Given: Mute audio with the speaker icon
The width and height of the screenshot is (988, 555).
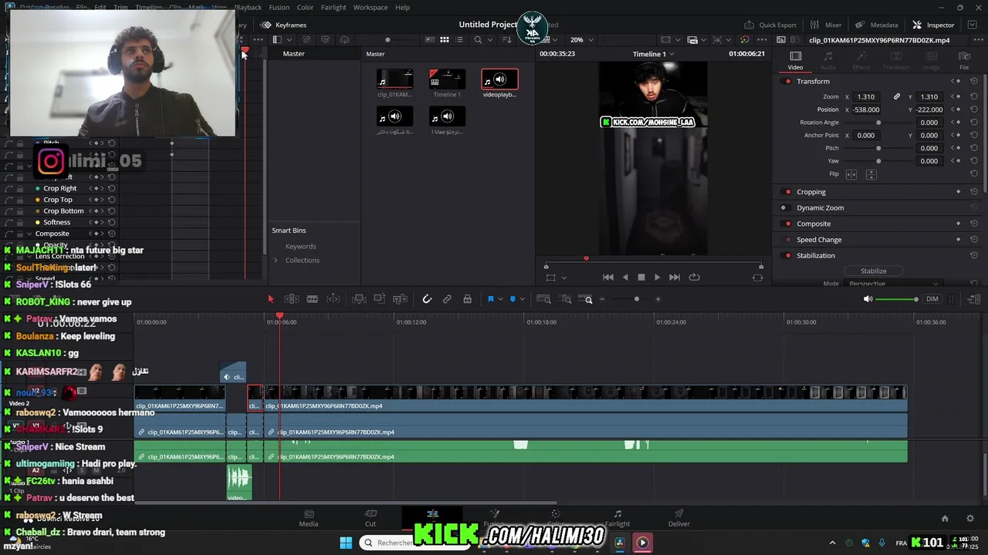Looking at the screenshot, I should tap(868, 299).
